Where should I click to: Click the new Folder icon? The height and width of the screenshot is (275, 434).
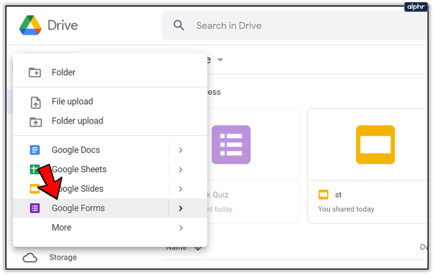pyautogui.click(x=35, y=72)
